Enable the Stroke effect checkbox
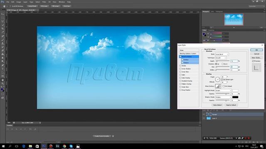Image resolution: width=266 pixels, height=149 pixels. point(180,66)
